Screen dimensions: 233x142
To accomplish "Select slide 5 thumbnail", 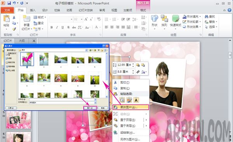I will tap(19, 120).
